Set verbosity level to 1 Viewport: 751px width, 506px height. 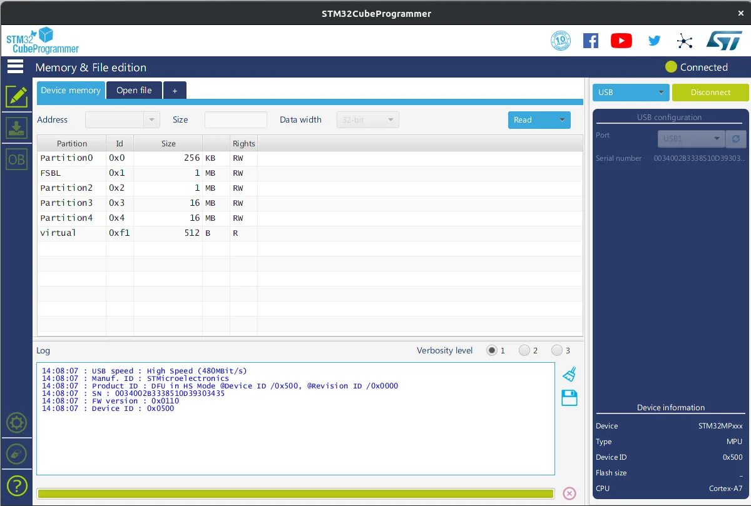(x=492, y=350)
